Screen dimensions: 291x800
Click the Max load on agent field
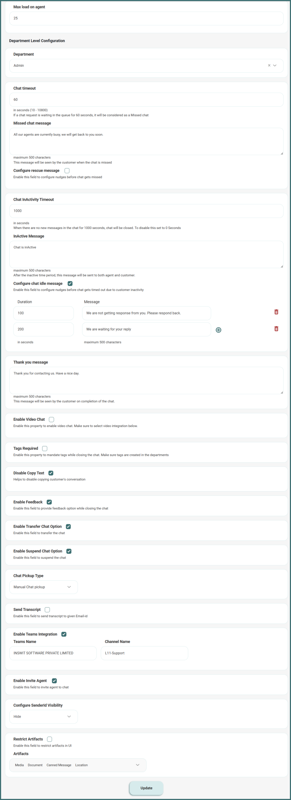[x=146, y=18]
